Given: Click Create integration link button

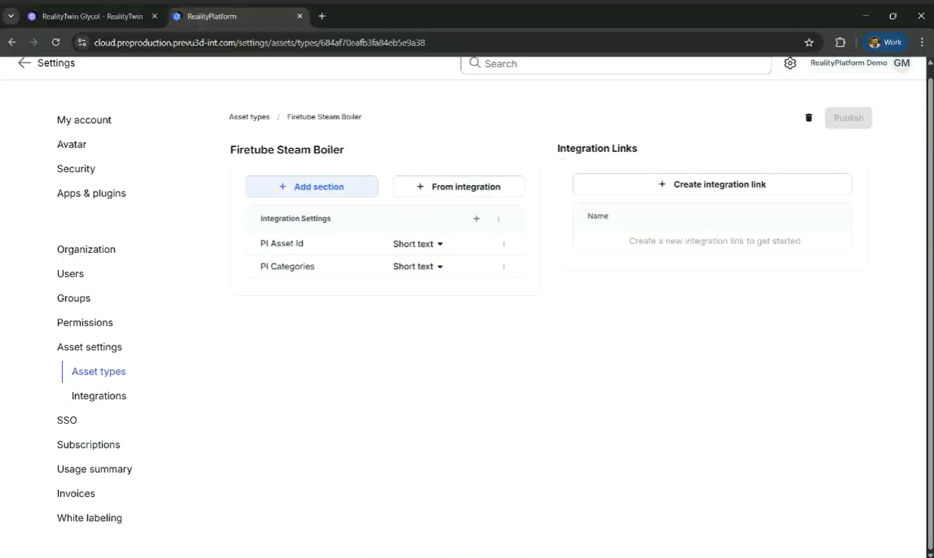Looking at the screenshot, I should point(712,184).
